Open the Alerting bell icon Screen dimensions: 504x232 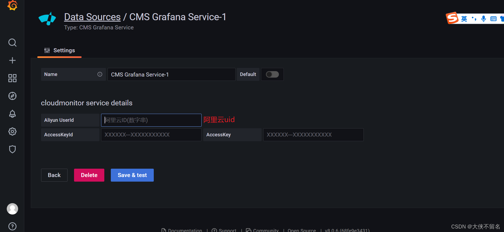(12, 114)
